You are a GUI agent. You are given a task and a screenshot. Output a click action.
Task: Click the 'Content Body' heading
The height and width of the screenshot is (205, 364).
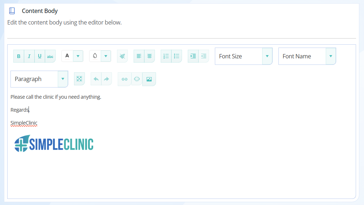click(x=40, y=11)
